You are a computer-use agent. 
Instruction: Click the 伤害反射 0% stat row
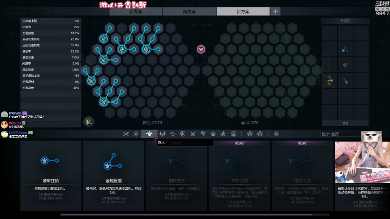coord(51,82)
